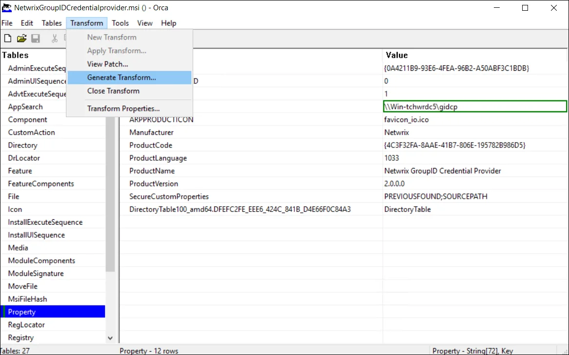Click the Tables list scroll down arrow
The image size is (569, 355).
click(110, 338)
